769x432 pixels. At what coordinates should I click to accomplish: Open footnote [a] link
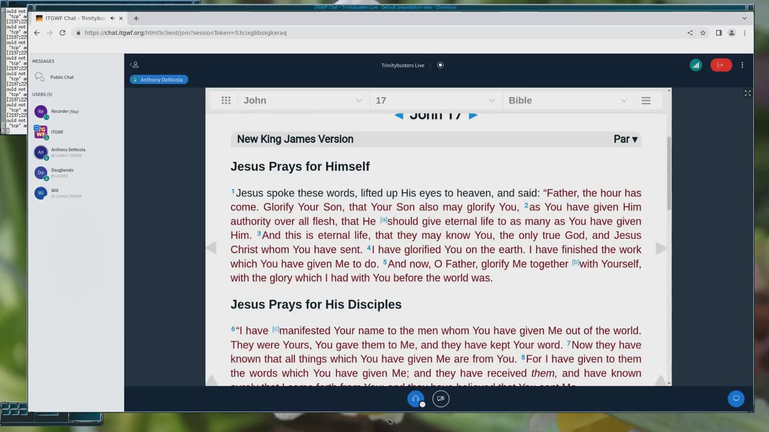pos(383,220)
